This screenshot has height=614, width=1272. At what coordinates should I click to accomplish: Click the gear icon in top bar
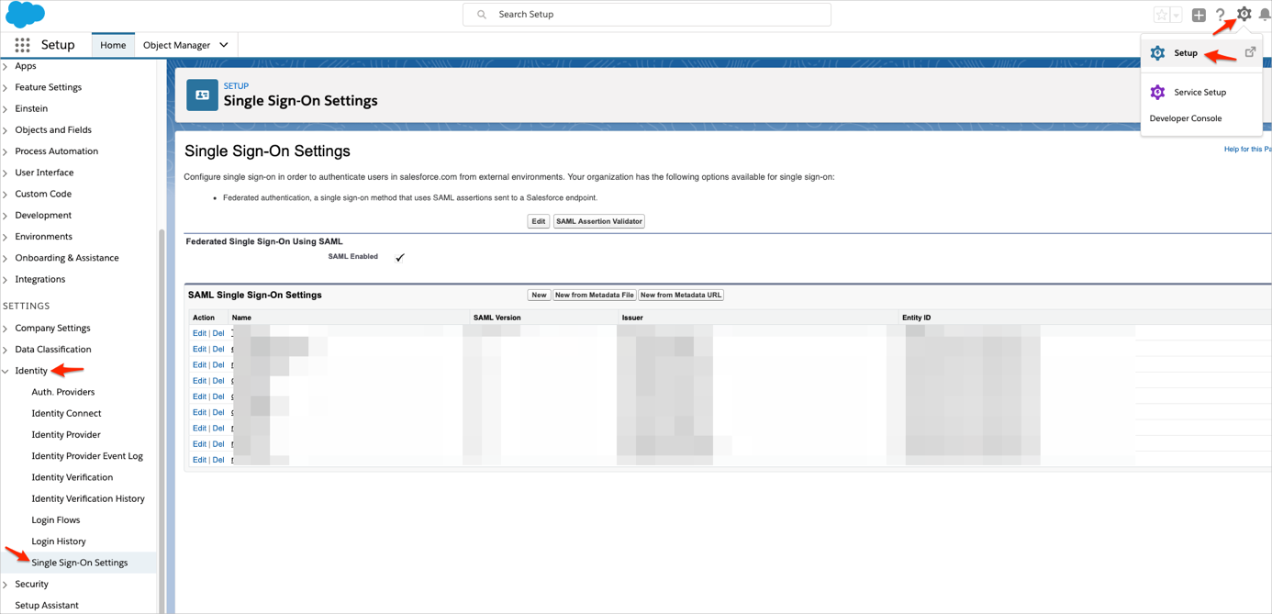(x=1244, y=14)
